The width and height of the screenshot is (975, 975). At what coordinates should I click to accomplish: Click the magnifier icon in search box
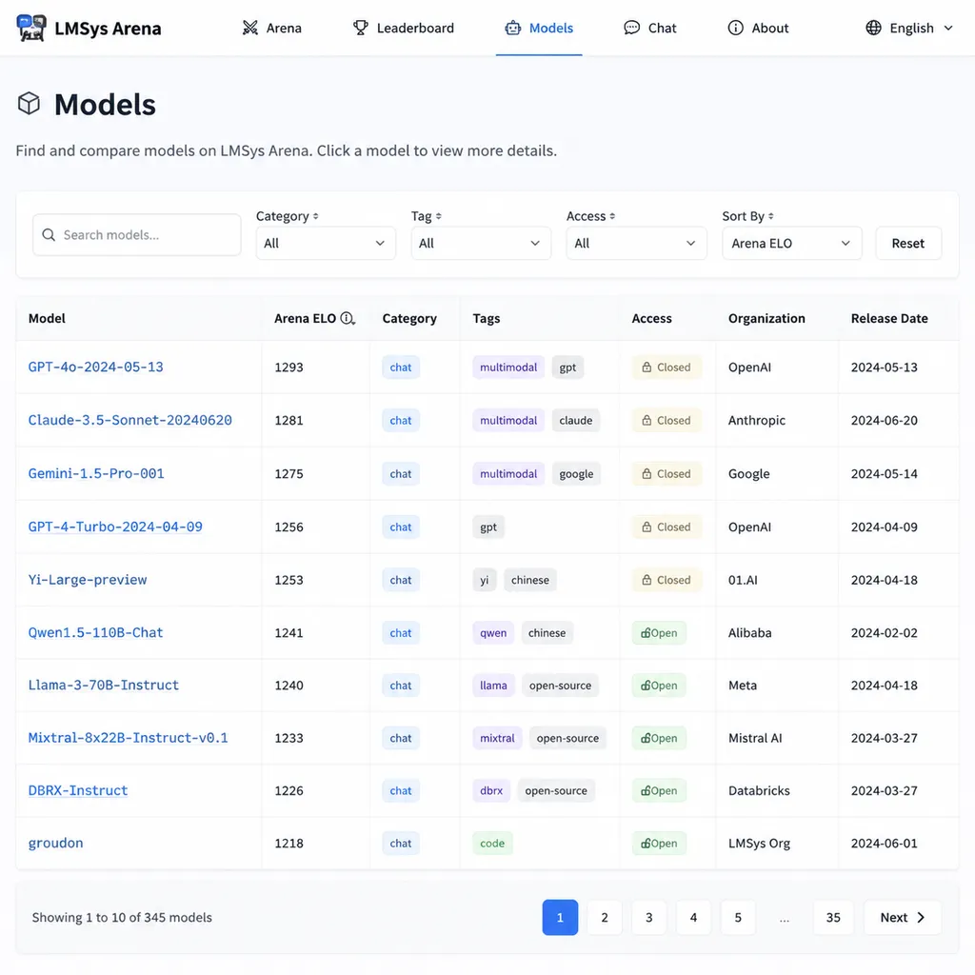pyautogui.click(x=49, y=235)
